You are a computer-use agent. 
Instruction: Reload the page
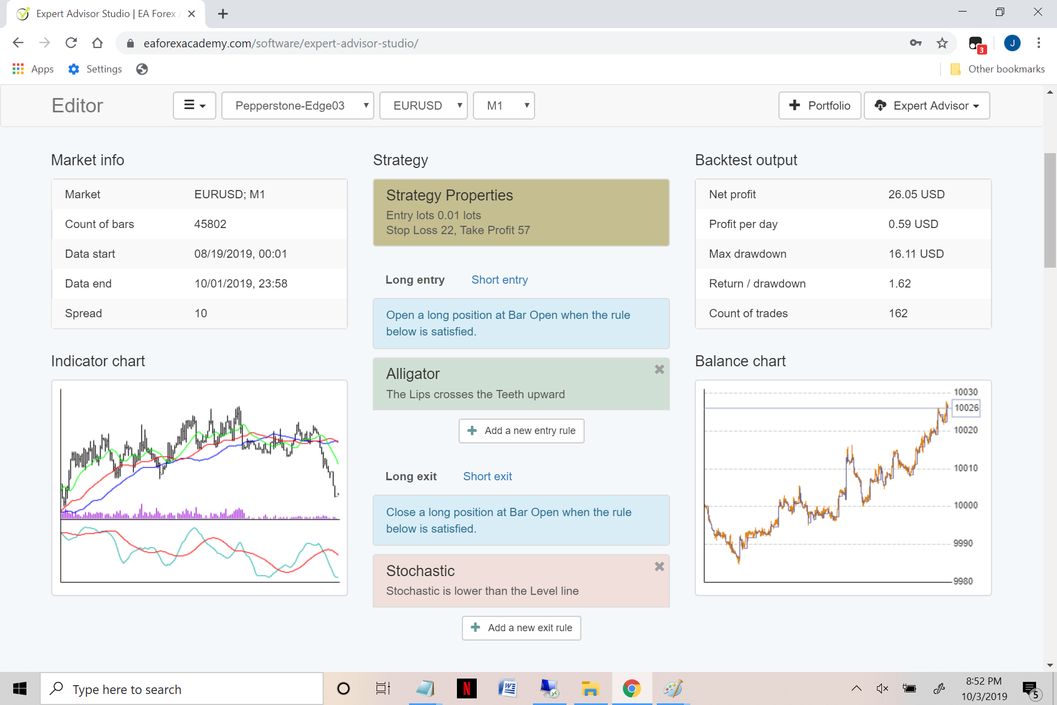coord(71,43)
